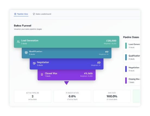Click the Pipeline Stages heading
Viewport: 150px width, 116px height.
coord(131,37)
